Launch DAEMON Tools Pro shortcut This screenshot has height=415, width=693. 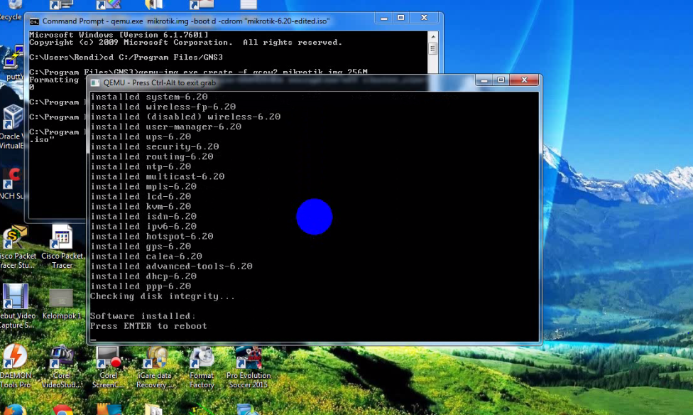(16, 366)
